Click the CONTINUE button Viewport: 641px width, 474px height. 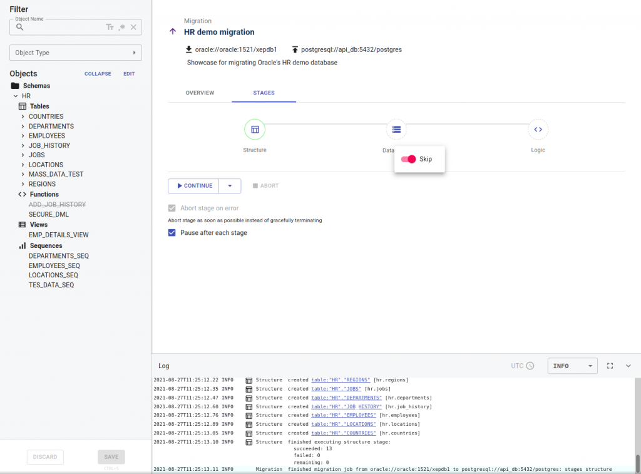click(193, 186)
